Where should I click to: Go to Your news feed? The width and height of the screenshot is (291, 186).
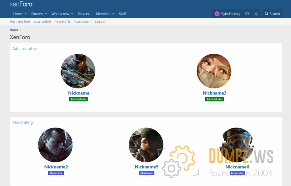pyautogui.click(x=20, y=22)
